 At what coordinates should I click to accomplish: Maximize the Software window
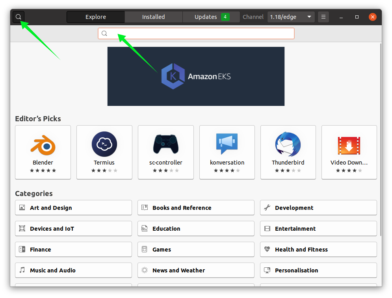357,17
